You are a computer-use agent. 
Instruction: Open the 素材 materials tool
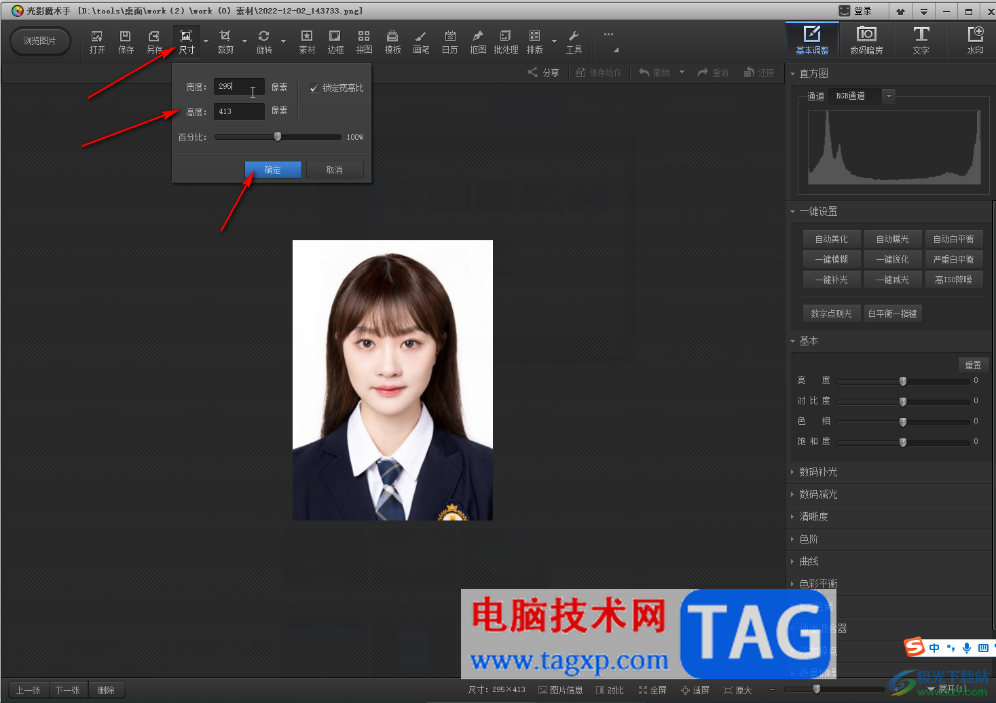[x=307, y=41]
